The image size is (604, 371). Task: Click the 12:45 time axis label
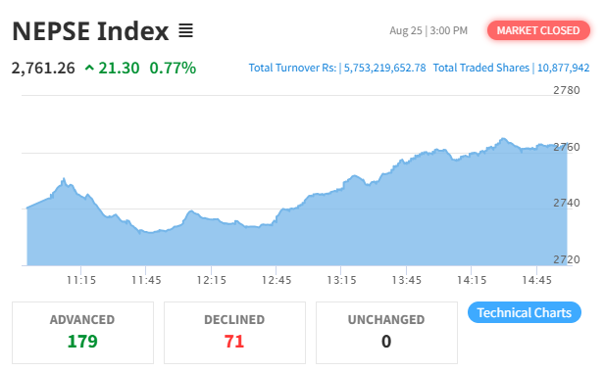[277, 280]
